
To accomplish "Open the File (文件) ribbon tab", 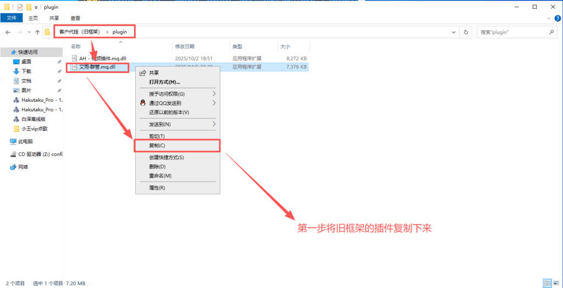I will (11, 18).
